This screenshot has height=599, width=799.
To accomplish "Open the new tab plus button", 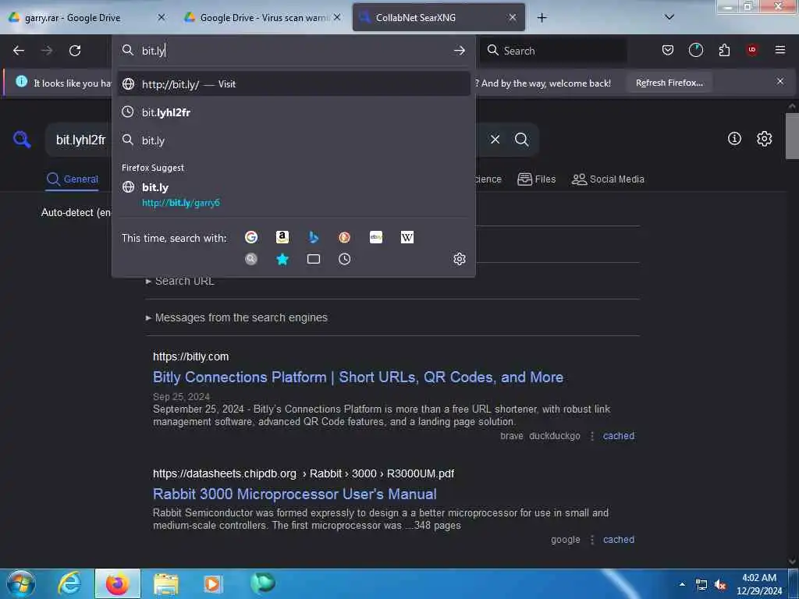I will click(542, 18).
